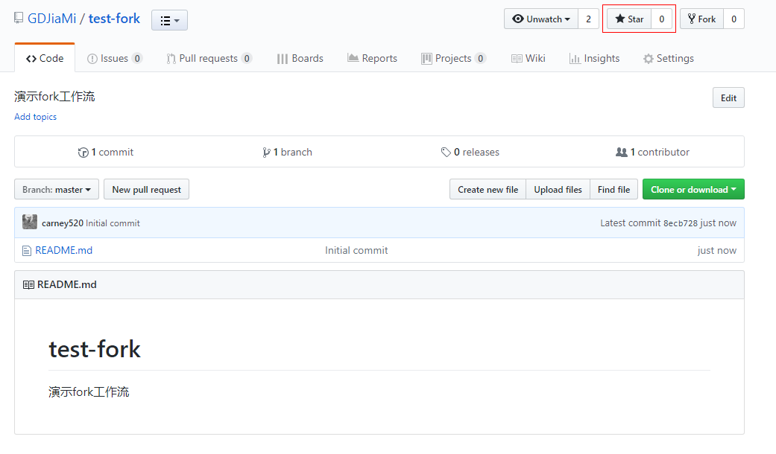Click the carney520 avatar thumbnail

pyautogui.click(x=30, y=223)
